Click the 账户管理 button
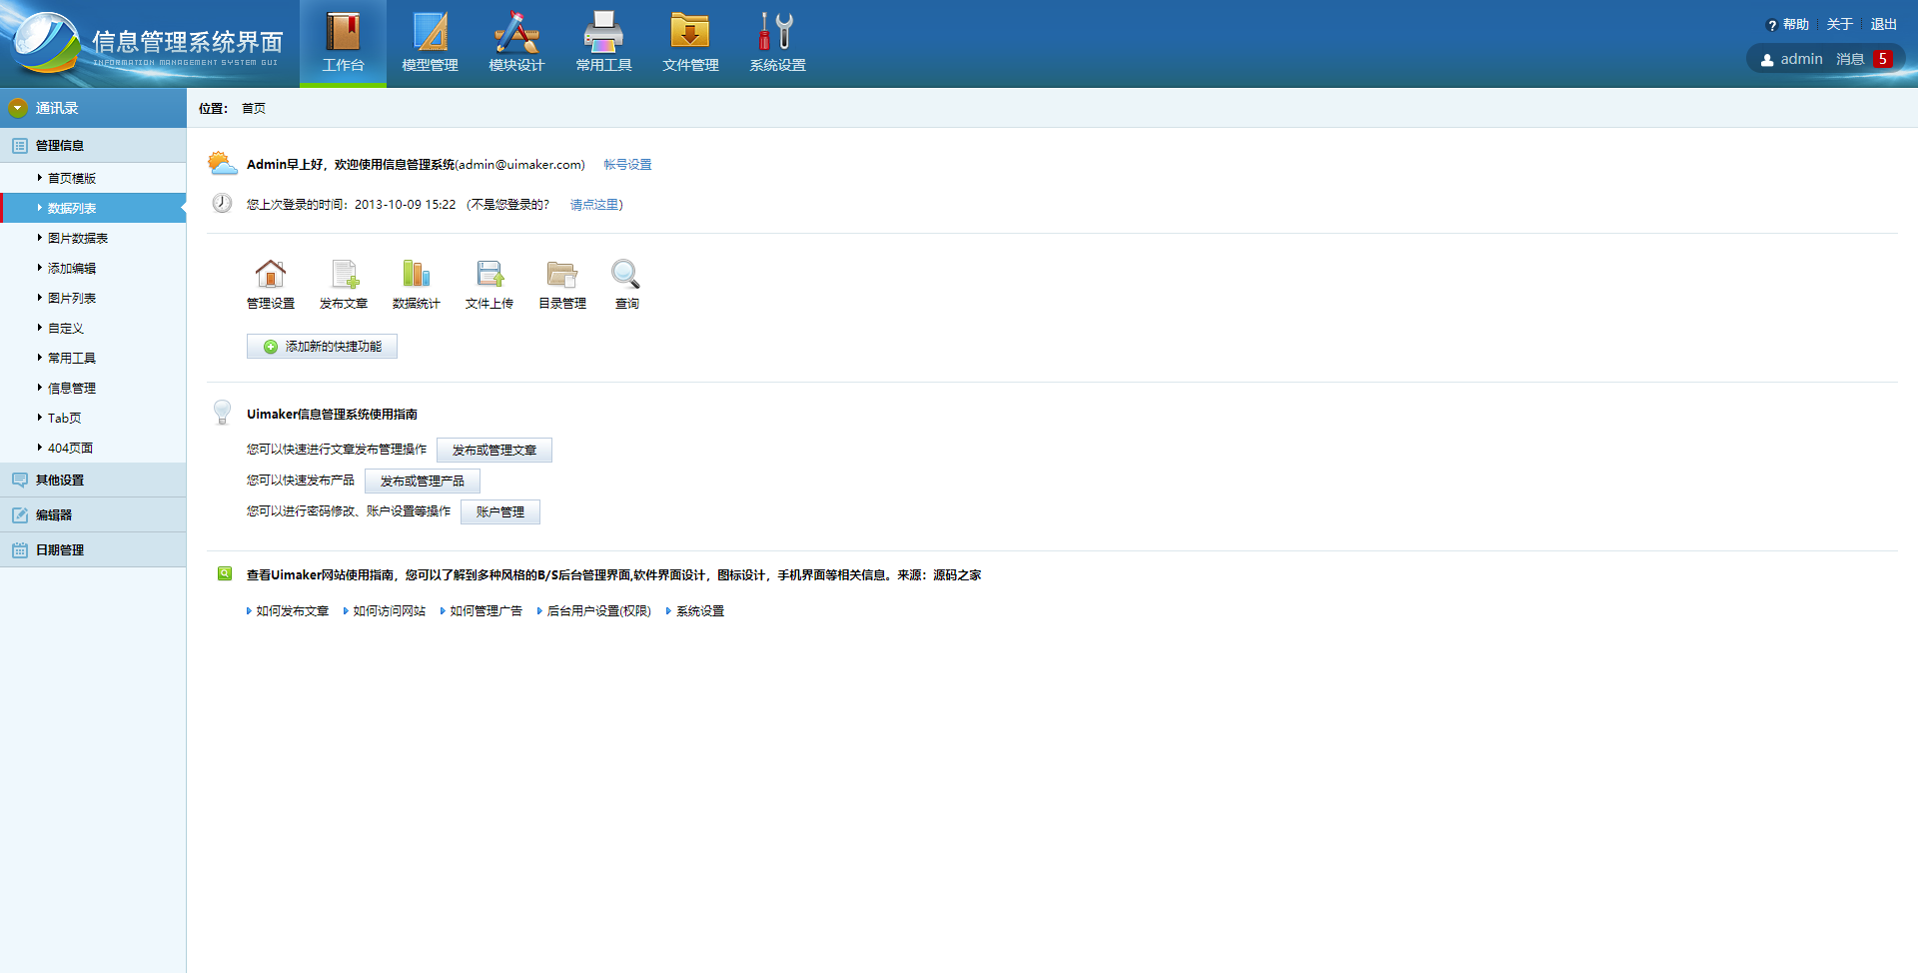 coord(500,512)
